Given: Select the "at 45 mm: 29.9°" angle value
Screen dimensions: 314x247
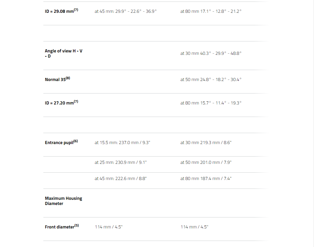Looking at the screenshot, I should coord(125,12).
